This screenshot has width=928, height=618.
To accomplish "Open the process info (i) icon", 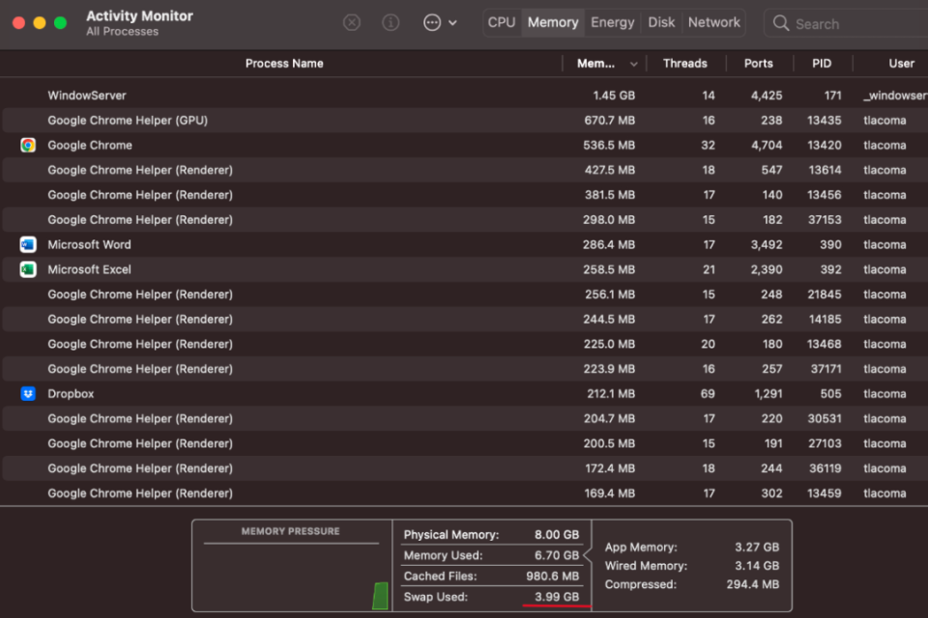I will coord(390,23).
